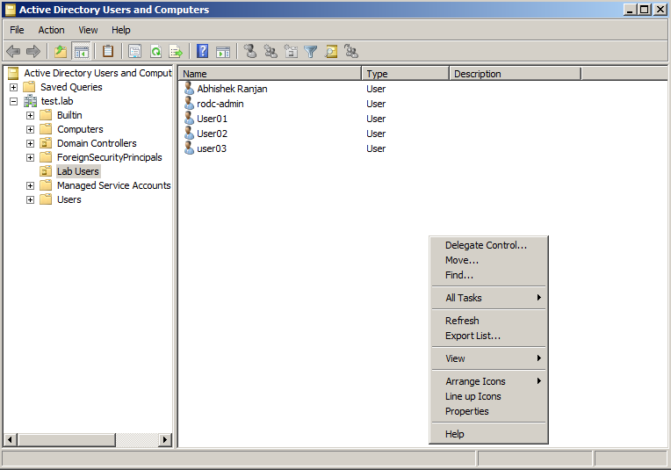The width and height of the screenshot is (671, 470).
Task: Collapse the test.lab domain node
Action: 14,101
